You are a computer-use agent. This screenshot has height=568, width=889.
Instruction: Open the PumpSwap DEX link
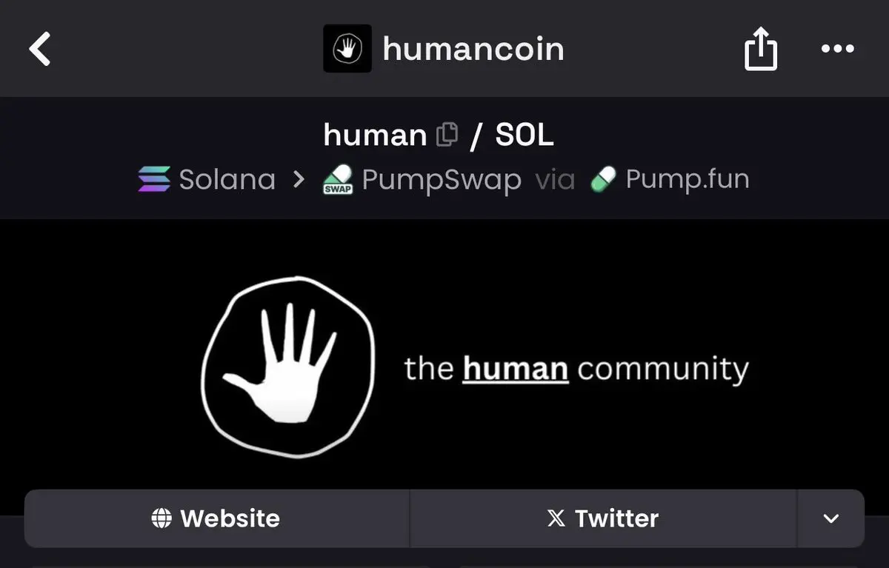(x=442, y=180)
